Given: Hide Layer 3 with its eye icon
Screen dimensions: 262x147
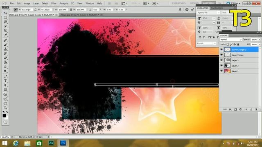Looking at the screenshot, I should tap(221, 60).
